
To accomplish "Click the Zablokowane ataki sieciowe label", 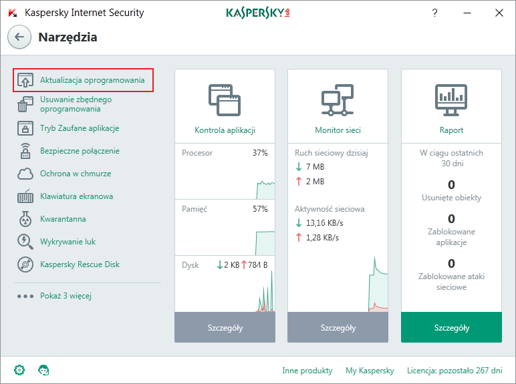I will point(451,282).
